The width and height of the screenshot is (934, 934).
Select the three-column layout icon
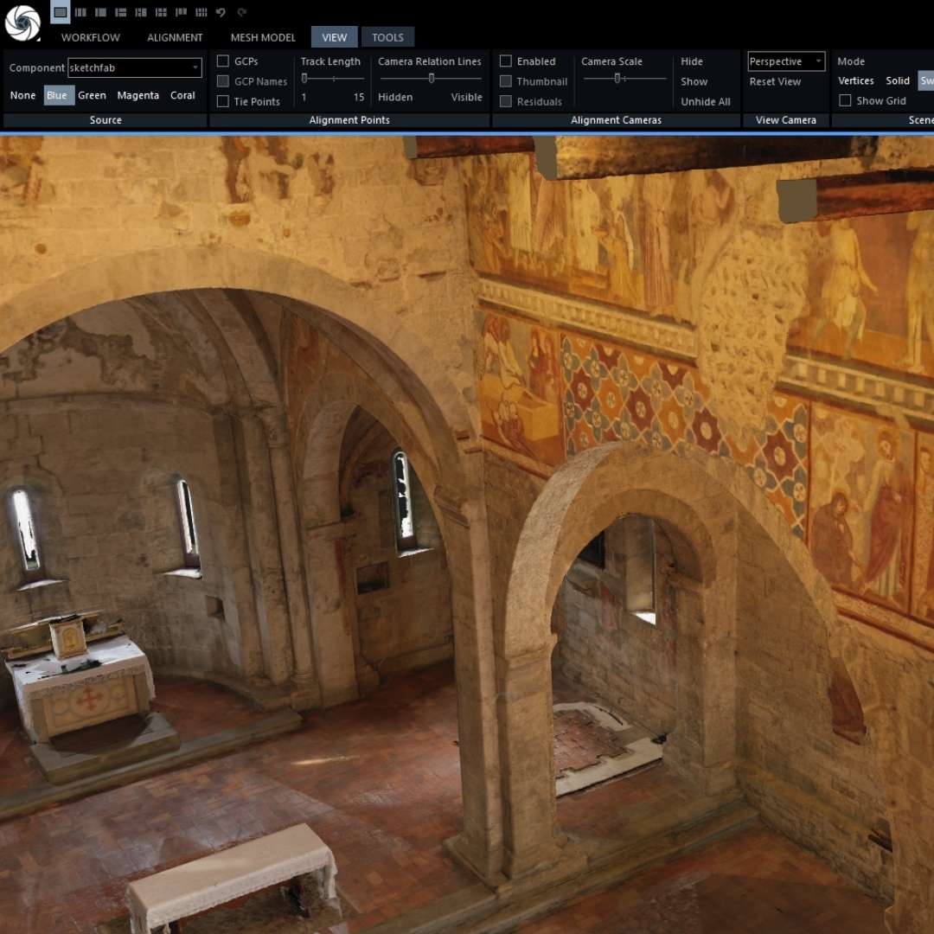100,12
